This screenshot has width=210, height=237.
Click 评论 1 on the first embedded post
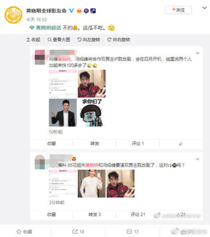pos(138,144)
